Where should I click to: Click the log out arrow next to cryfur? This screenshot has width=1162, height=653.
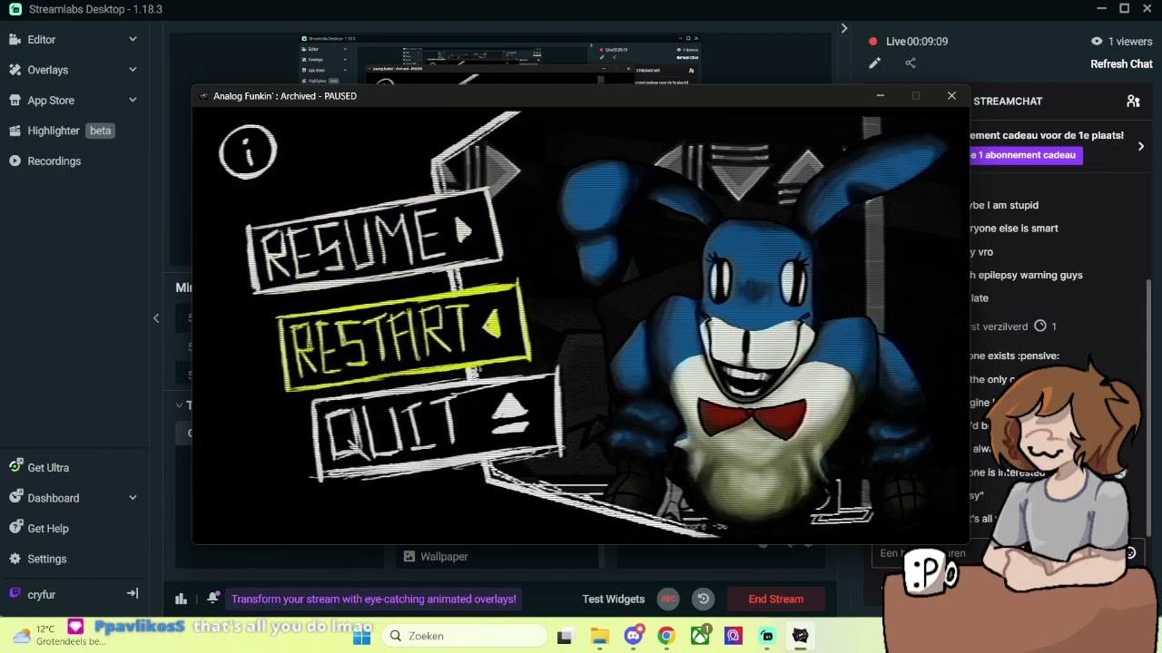click(x=133, y=594)
